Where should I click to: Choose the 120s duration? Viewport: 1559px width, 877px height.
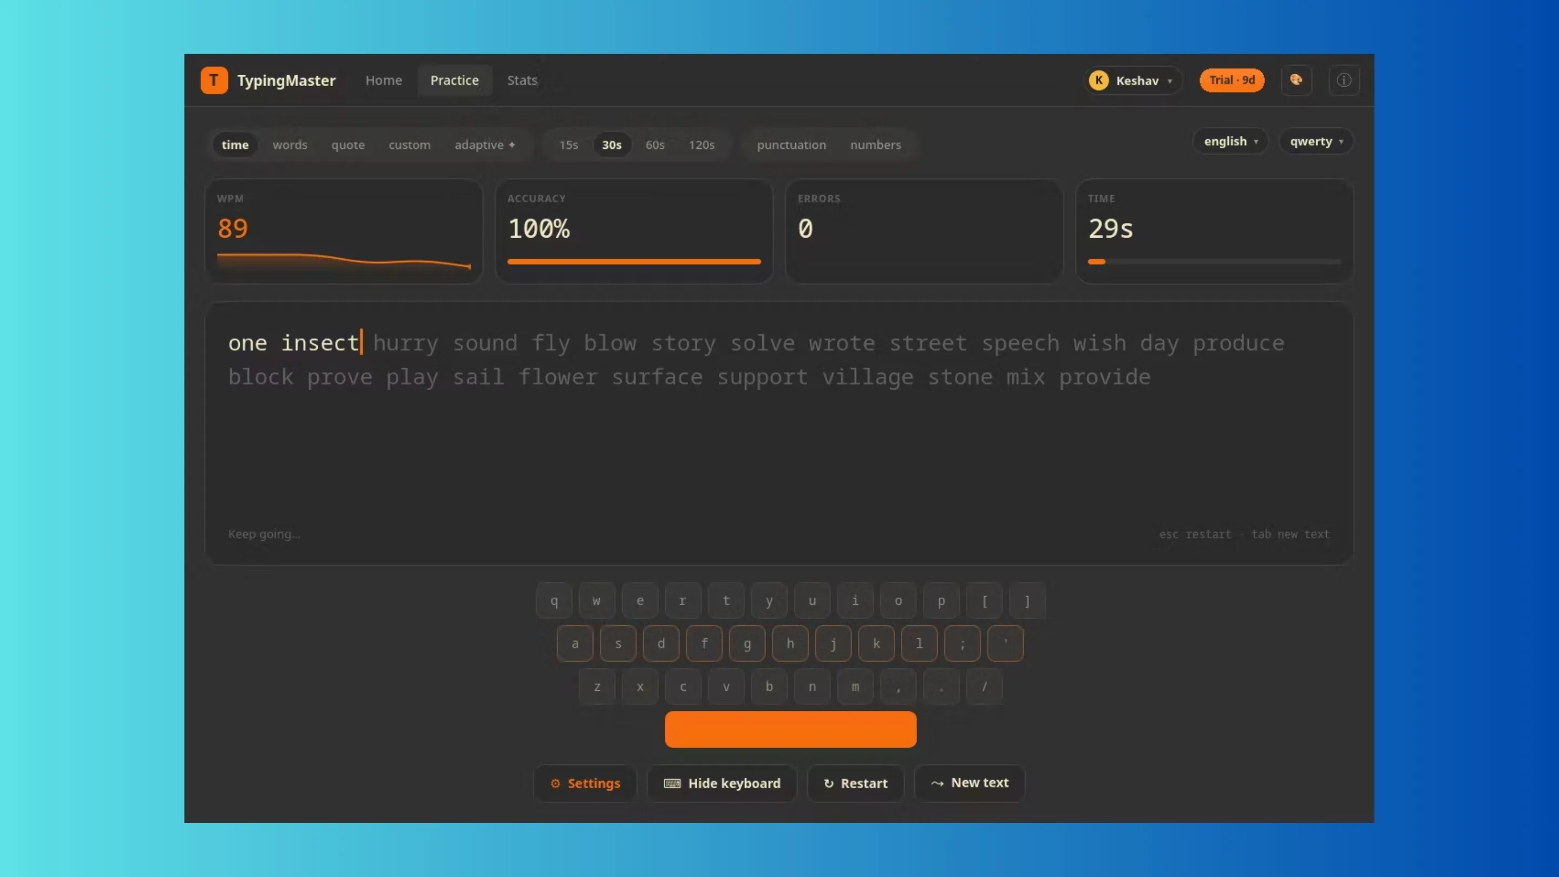point(702,145)
